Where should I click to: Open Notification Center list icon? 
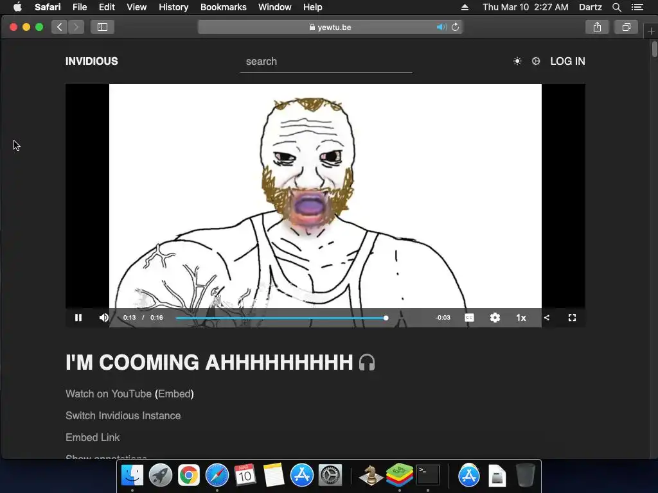(x=637, y=7)
